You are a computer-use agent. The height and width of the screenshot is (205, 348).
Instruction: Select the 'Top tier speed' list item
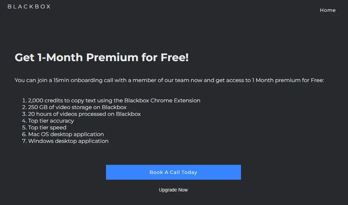click(47, 128)
